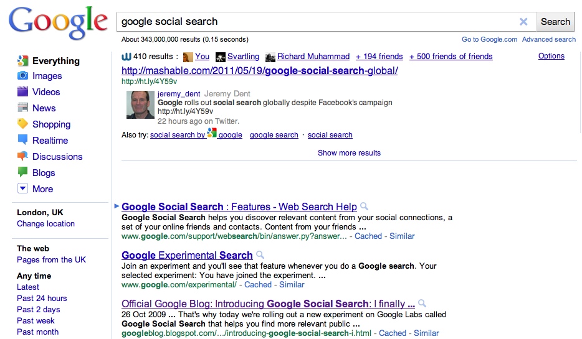Open Advanced search link
This screenshot has width=582, height=339.
tap(549, 39)
